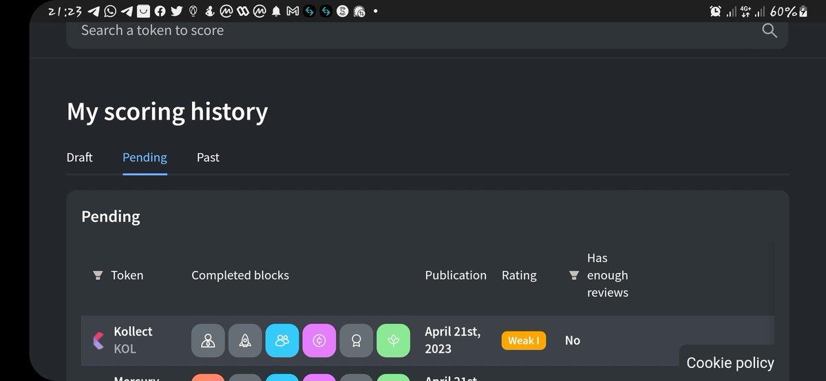Click the Kollect token logo
The width and height of the screenshot is (826, 381).
tap(98, 340)
